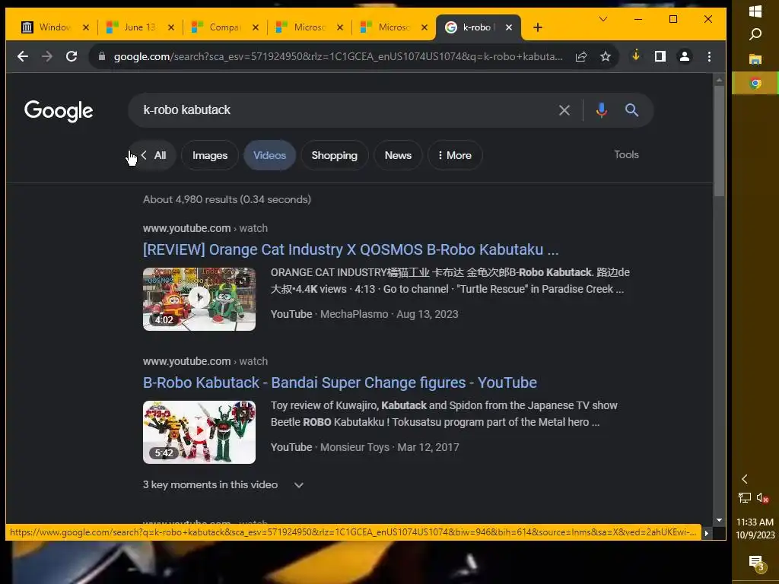Expand 3 key moments in this video
779x584 pixels.
(x=223, y=484)
